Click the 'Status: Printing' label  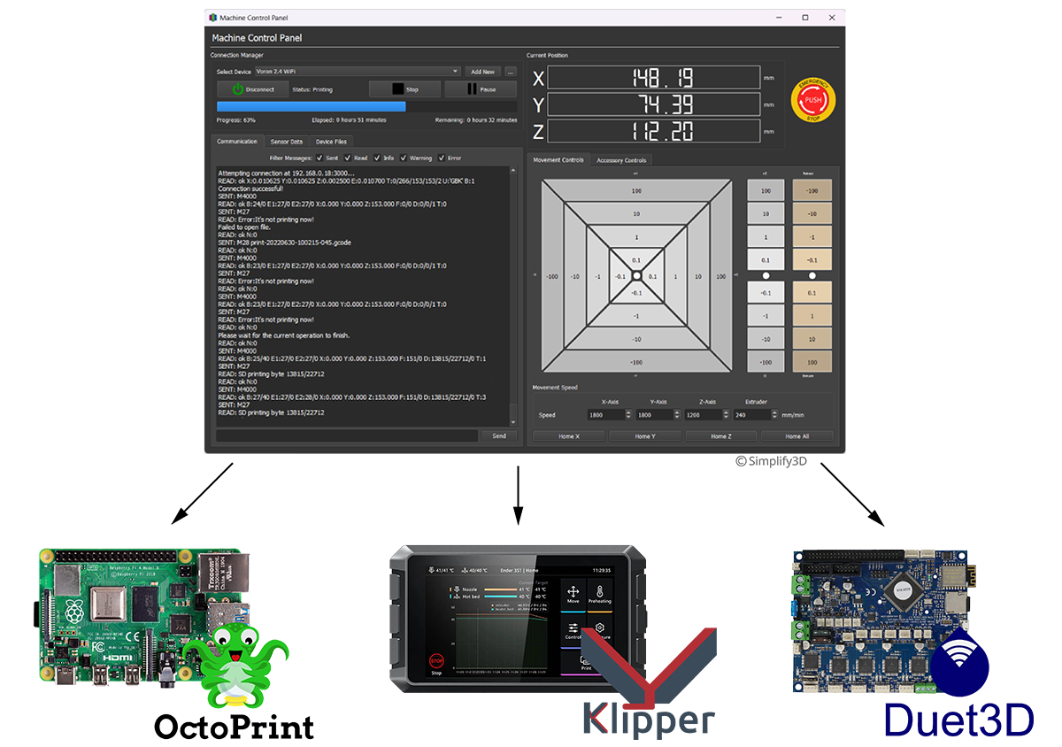tap(312, 89)
